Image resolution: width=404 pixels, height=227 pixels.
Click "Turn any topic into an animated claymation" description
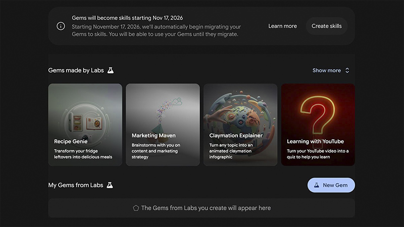click(231, 151)
